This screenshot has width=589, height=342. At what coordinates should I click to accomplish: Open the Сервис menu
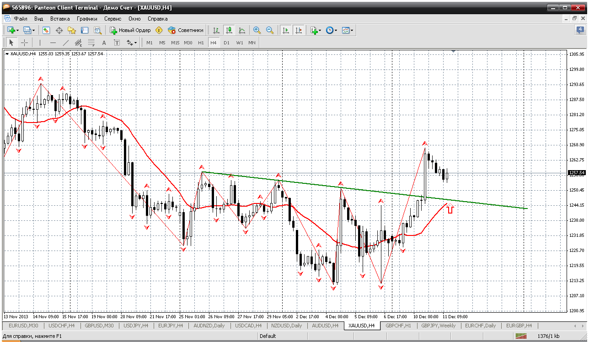(x=112, y=19)
